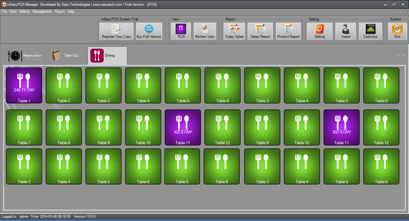Open the Sales Report
Image resolution: width=409 pixels, height=221 pixels.
260,31
